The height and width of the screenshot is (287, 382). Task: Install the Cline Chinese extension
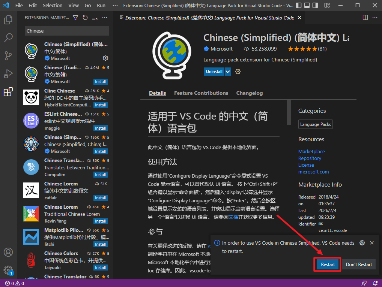coord(100,105)
